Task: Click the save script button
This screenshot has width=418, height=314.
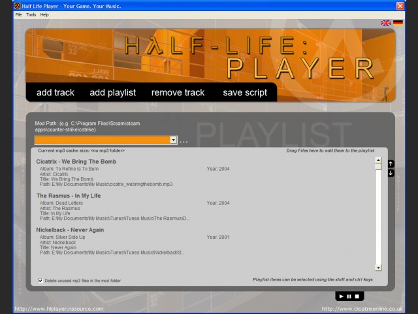Action: tap(245, 92)
